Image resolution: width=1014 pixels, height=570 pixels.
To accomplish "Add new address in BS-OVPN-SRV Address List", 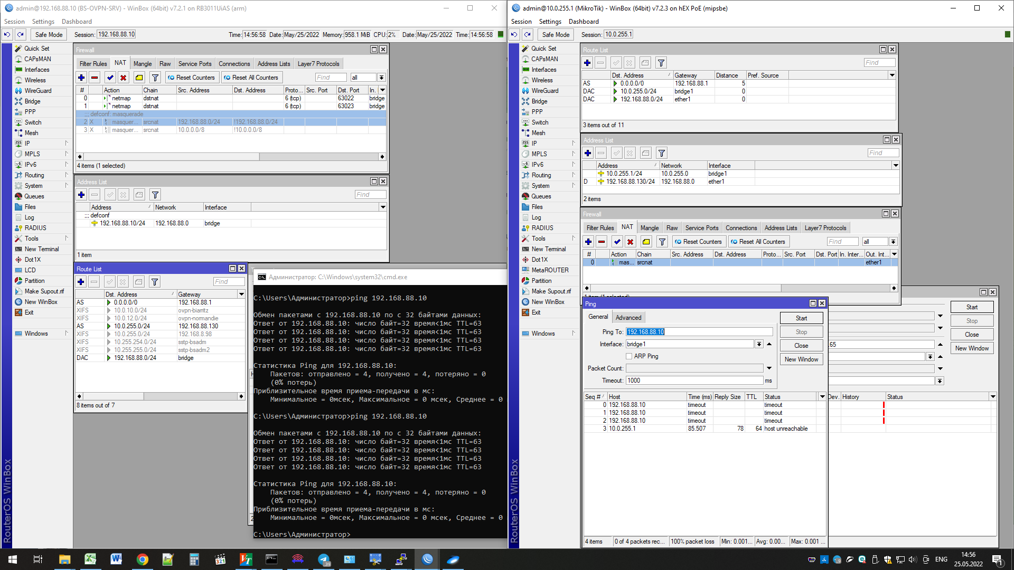I will [x=81, y=195].
